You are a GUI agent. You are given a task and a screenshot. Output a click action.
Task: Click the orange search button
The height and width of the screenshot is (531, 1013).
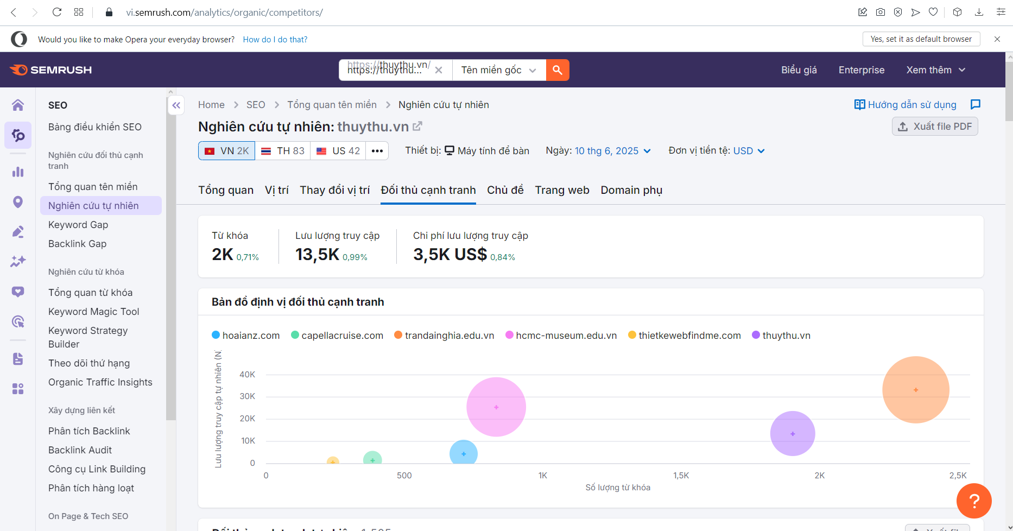(x=558, y=70)
